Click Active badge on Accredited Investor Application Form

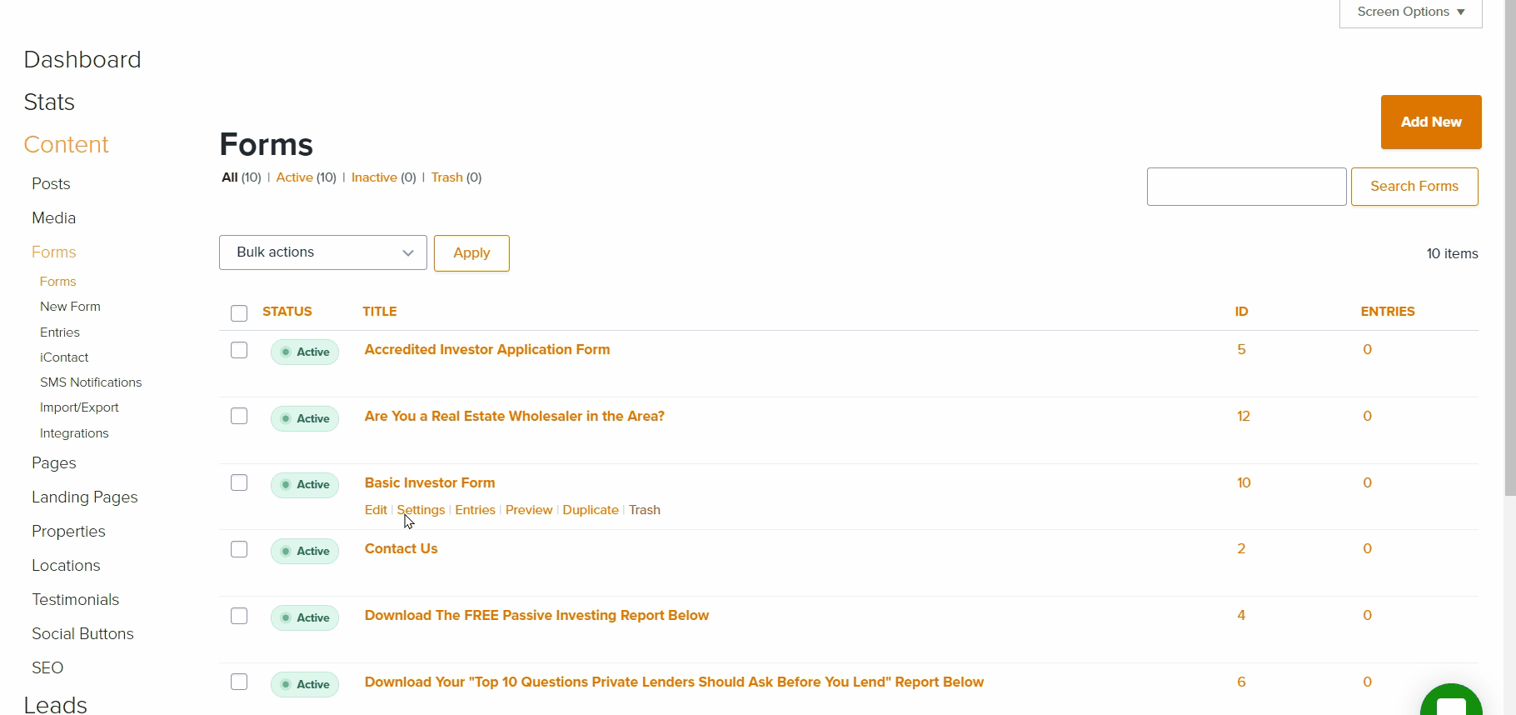[305, 352]
